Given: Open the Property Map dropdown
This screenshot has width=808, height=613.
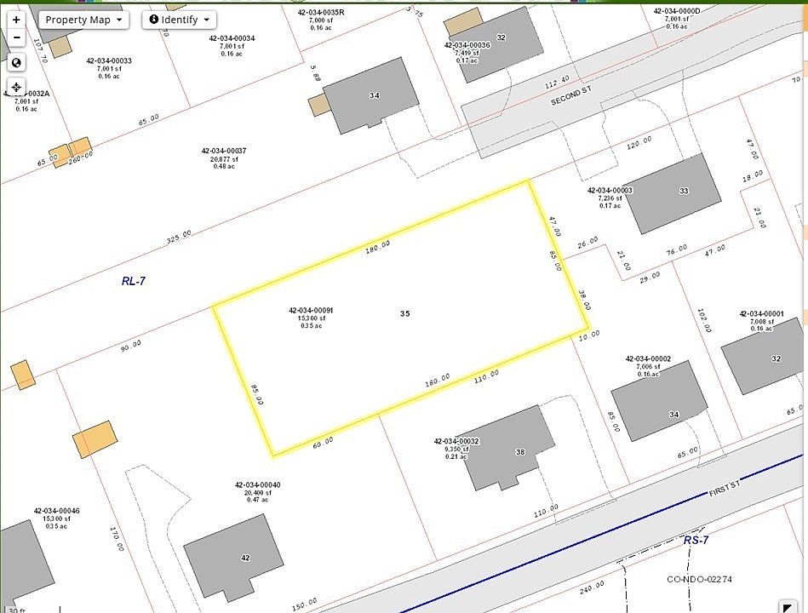Looking at the screenshot, I should tap(83, 20).
